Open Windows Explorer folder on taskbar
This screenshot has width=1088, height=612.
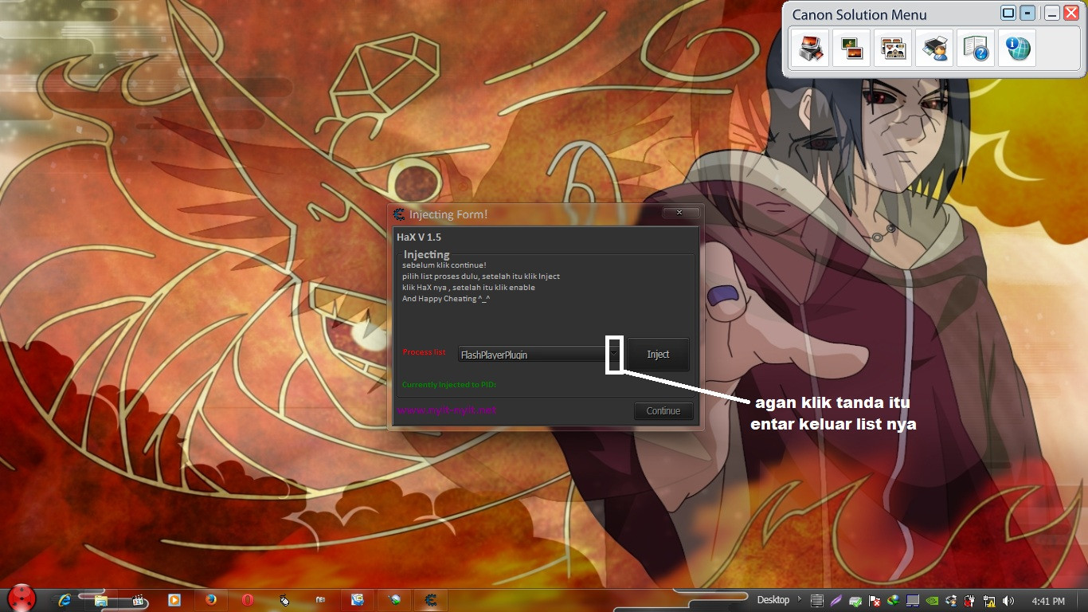coord(101,600)
